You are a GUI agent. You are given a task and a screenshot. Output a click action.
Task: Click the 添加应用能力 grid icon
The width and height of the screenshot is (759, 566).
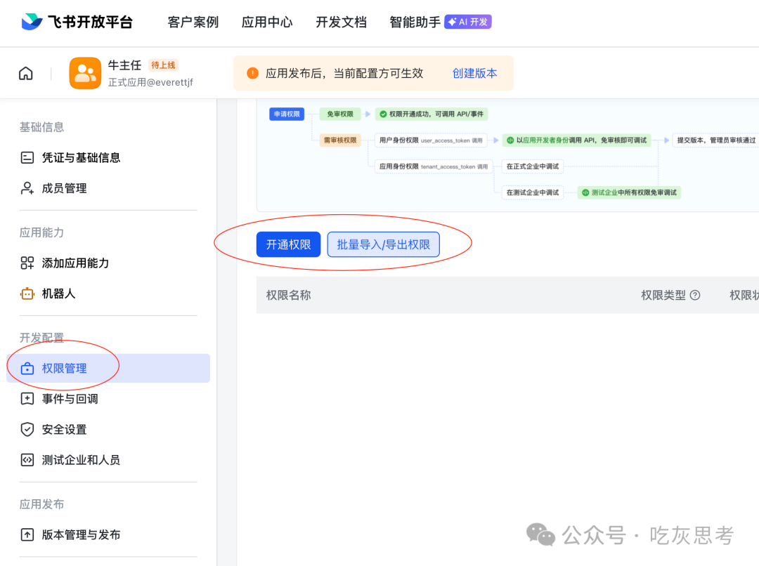(x=27, y=263)
